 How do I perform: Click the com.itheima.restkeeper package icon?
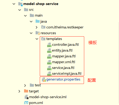pos(43,27)
